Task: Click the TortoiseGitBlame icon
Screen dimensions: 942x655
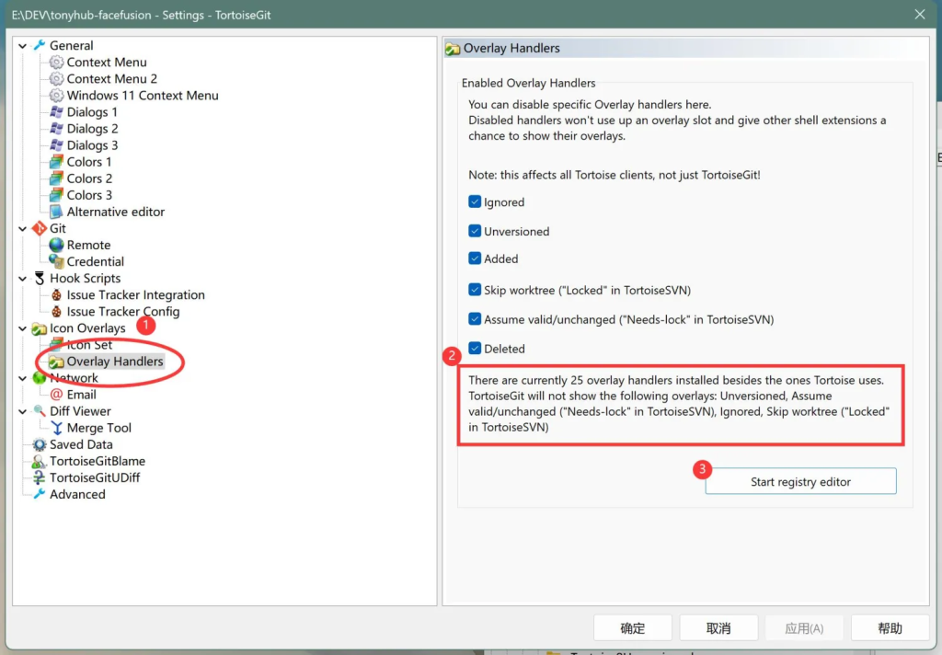Action: 40,461
